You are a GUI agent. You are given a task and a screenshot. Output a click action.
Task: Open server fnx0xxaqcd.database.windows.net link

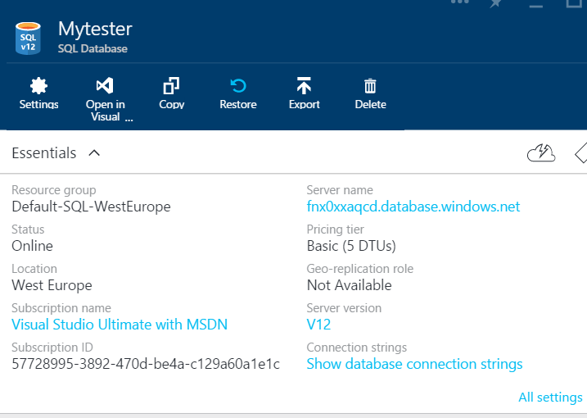point(413,207)
